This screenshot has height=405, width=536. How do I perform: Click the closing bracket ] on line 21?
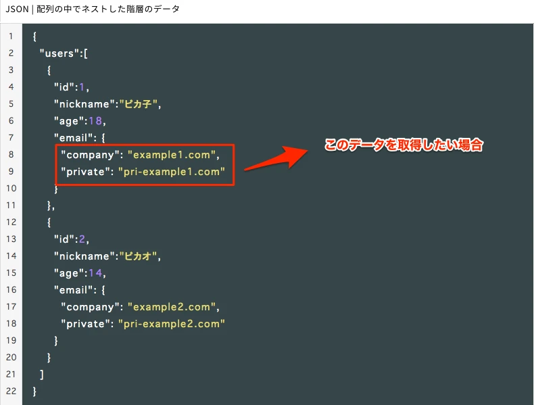(x=42, y=375)
